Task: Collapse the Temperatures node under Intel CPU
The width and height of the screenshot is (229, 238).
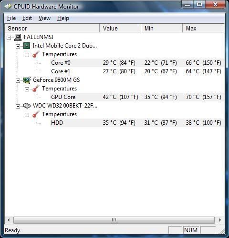Action: [x=27, y=55]
